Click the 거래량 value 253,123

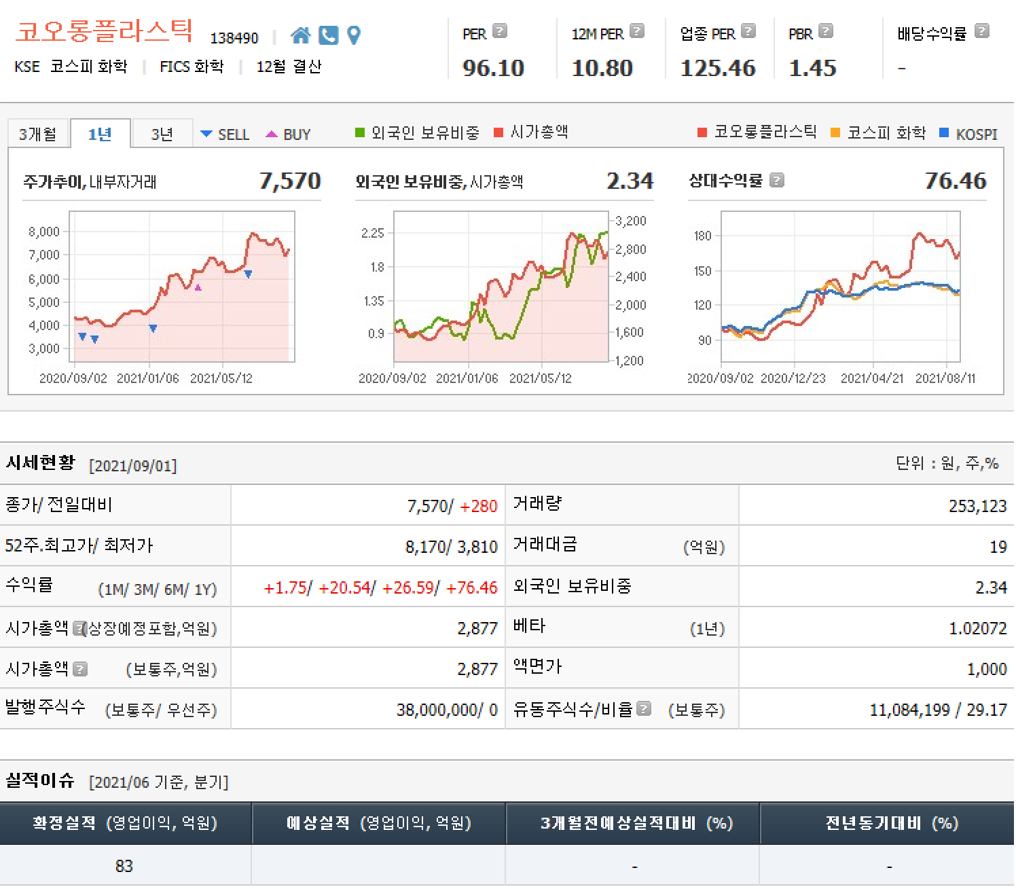click(x=977, y=506)
